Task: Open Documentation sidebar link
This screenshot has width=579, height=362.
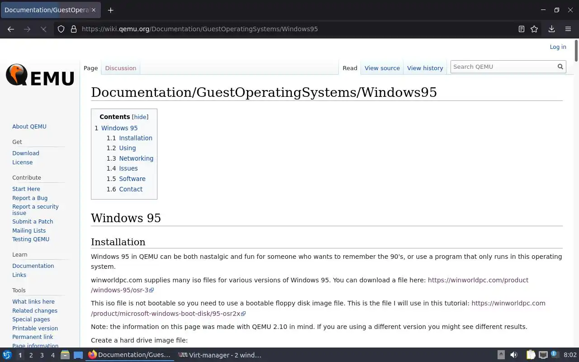Action: click(x=33, y=266)
